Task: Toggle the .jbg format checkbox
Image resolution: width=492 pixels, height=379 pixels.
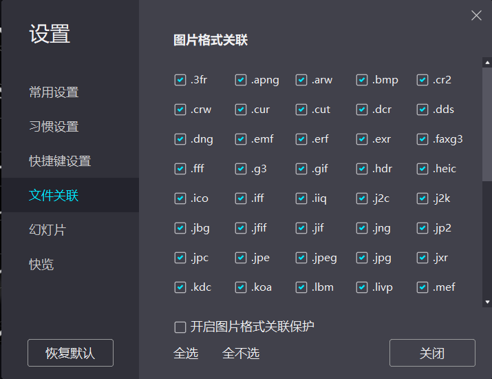Action: (x=180, y=228)
